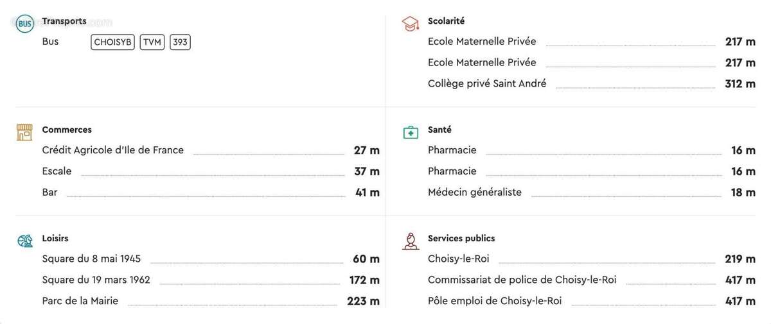Click the Services publics heading
This screenshot has width=771, height=324.
(461, 238)
